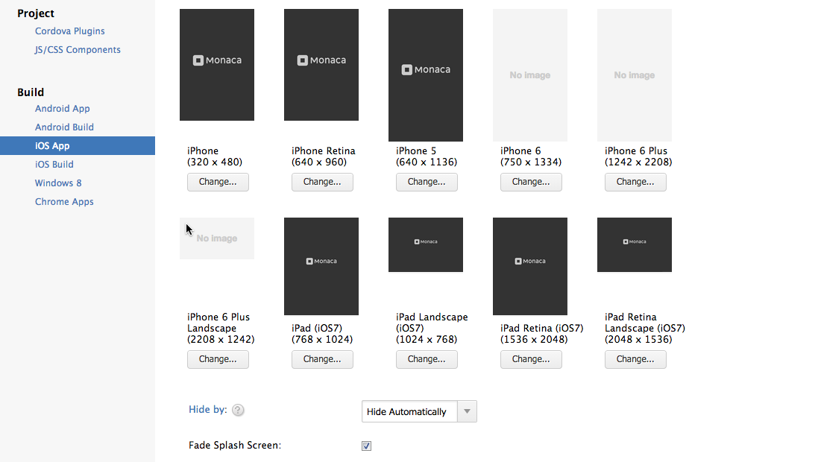Screen dimensions: 818x462
Task: Click Change button for iPhone (320 x 480)
Action: 218,182
